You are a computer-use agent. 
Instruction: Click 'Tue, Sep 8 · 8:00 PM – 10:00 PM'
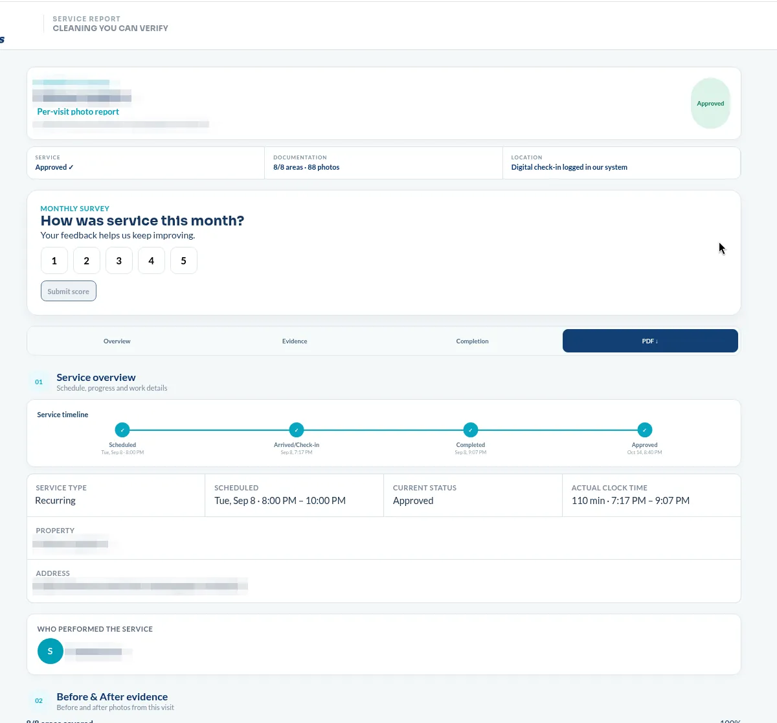(280, 501)
